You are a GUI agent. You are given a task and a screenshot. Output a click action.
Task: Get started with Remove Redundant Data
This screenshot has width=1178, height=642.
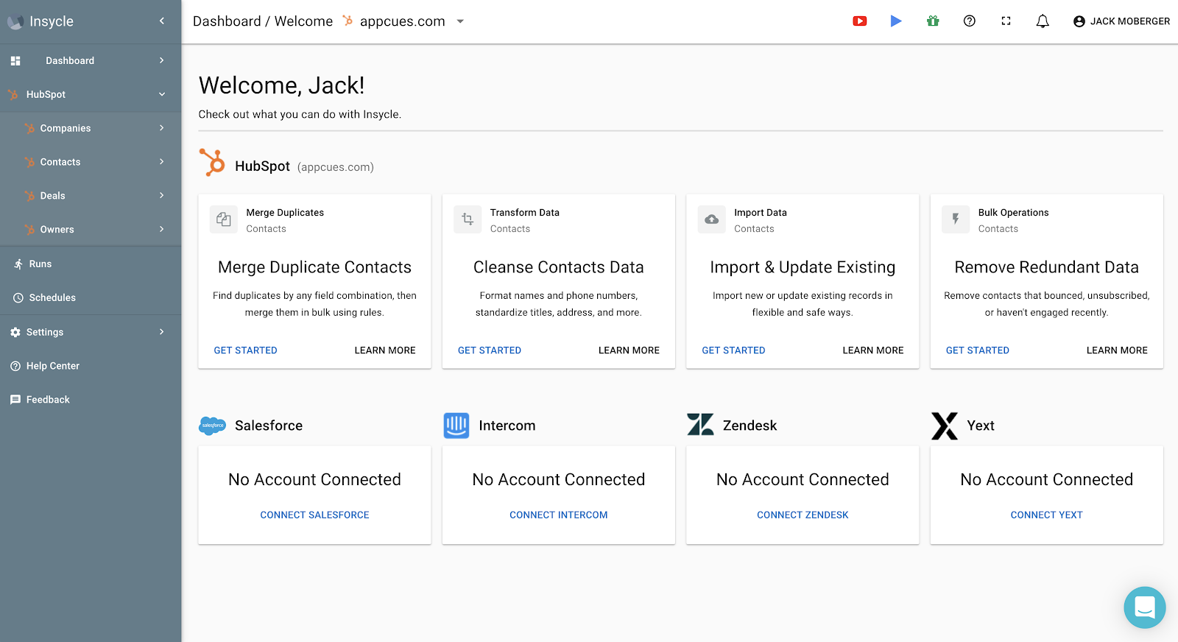978,350
